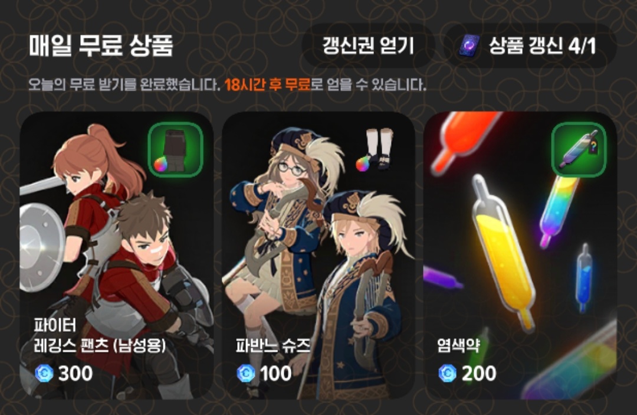Click the purple refresh ticket icon
This screenshot has width=637, height=415.
[x=469, y=45]
